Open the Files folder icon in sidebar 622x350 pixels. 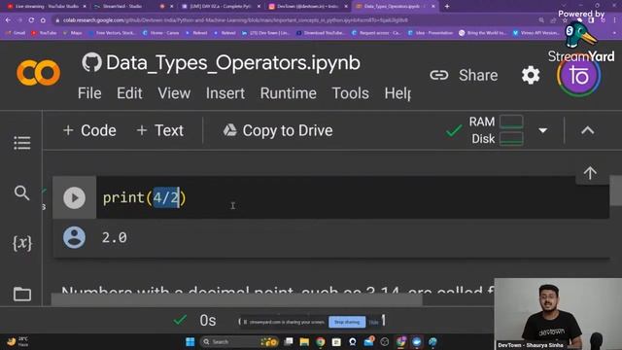coord(21,294)
